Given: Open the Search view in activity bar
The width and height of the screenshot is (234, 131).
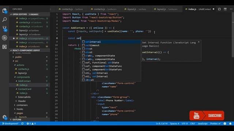Looking at the screenshot, I should [x=4, y=19].
